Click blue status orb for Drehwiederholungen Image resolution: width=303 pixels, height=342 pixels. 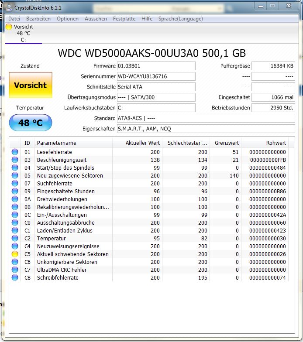(x=15, y=199)
